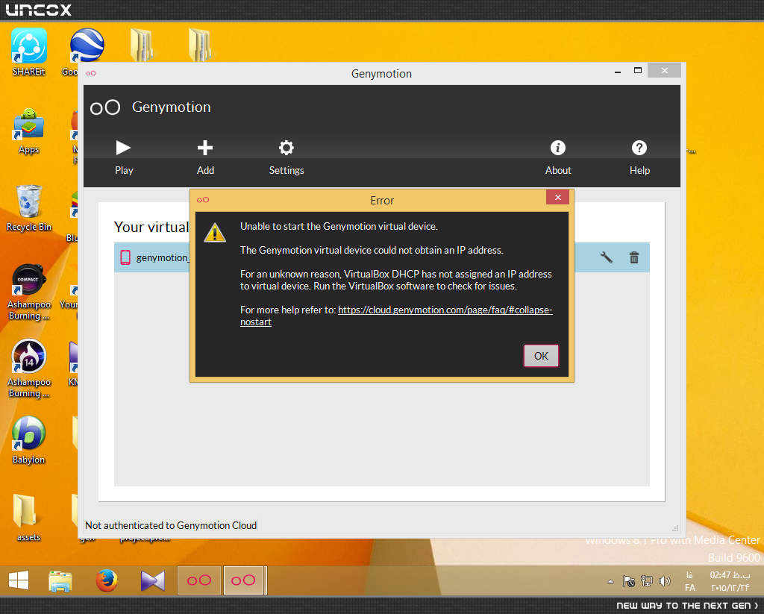764x614 pixels.
Task: Open the Recycle Bin
Action: pyautogui.click(x=29, y=208)
